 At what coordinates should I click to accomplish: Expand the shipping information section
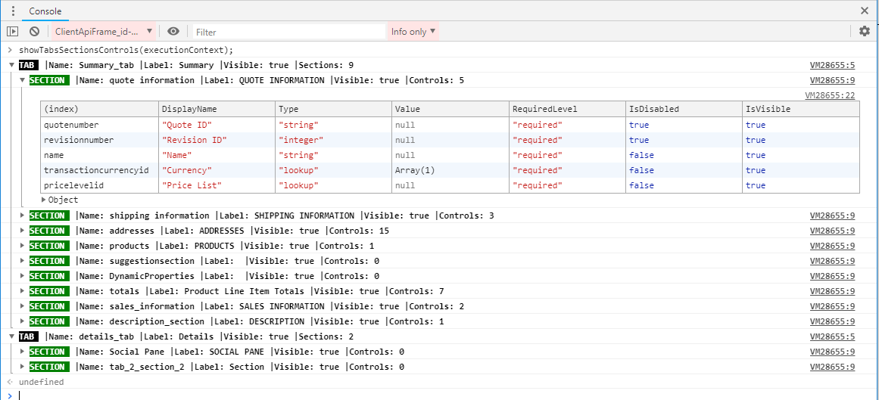[23, 216]
